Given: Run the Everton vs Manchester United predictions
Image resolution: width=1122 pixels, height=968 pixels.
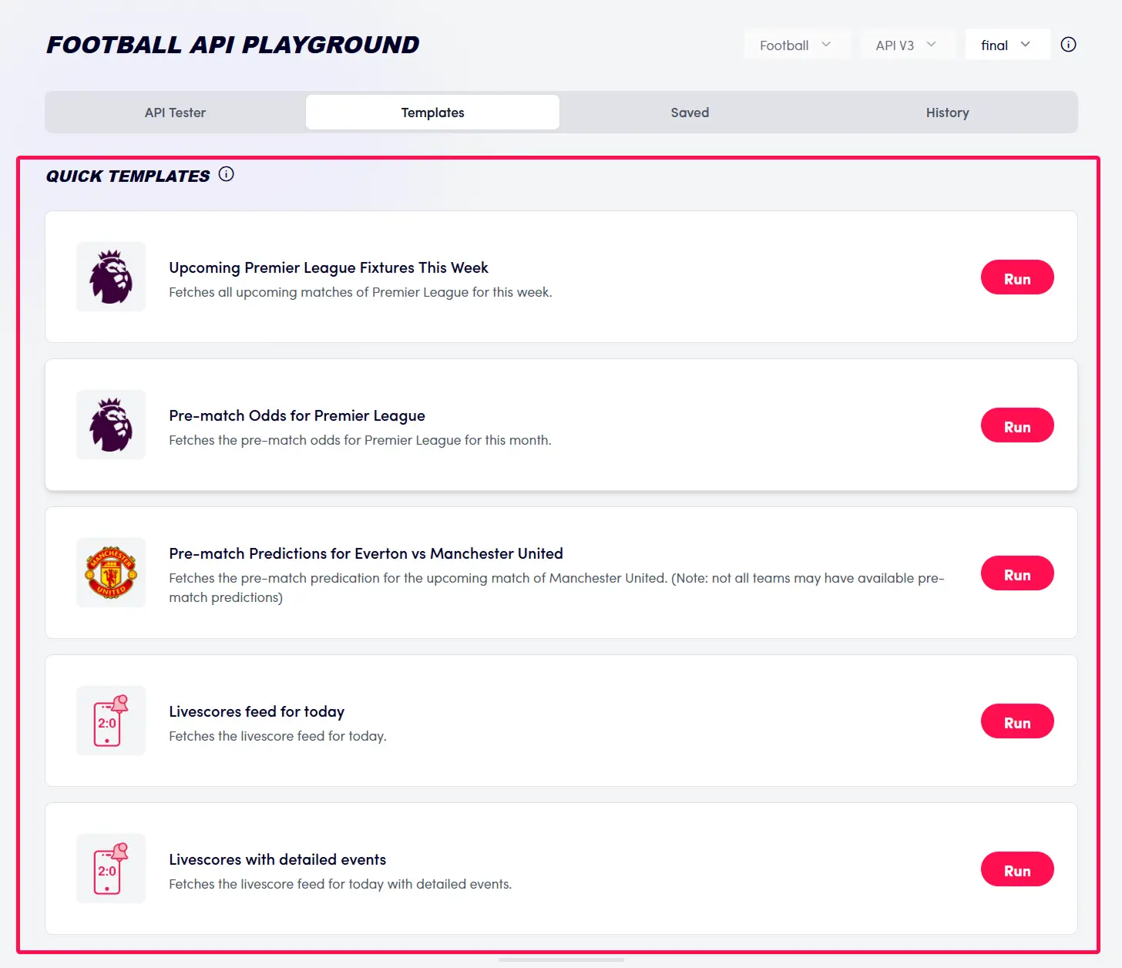Looking at the screenshot, I should pos(1017,573).
